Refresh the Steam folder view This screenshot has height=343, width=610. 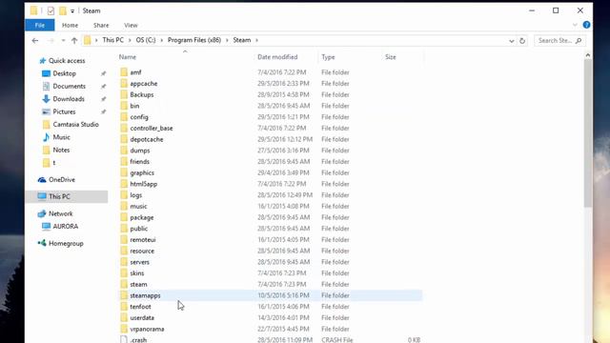coord(522,41)
